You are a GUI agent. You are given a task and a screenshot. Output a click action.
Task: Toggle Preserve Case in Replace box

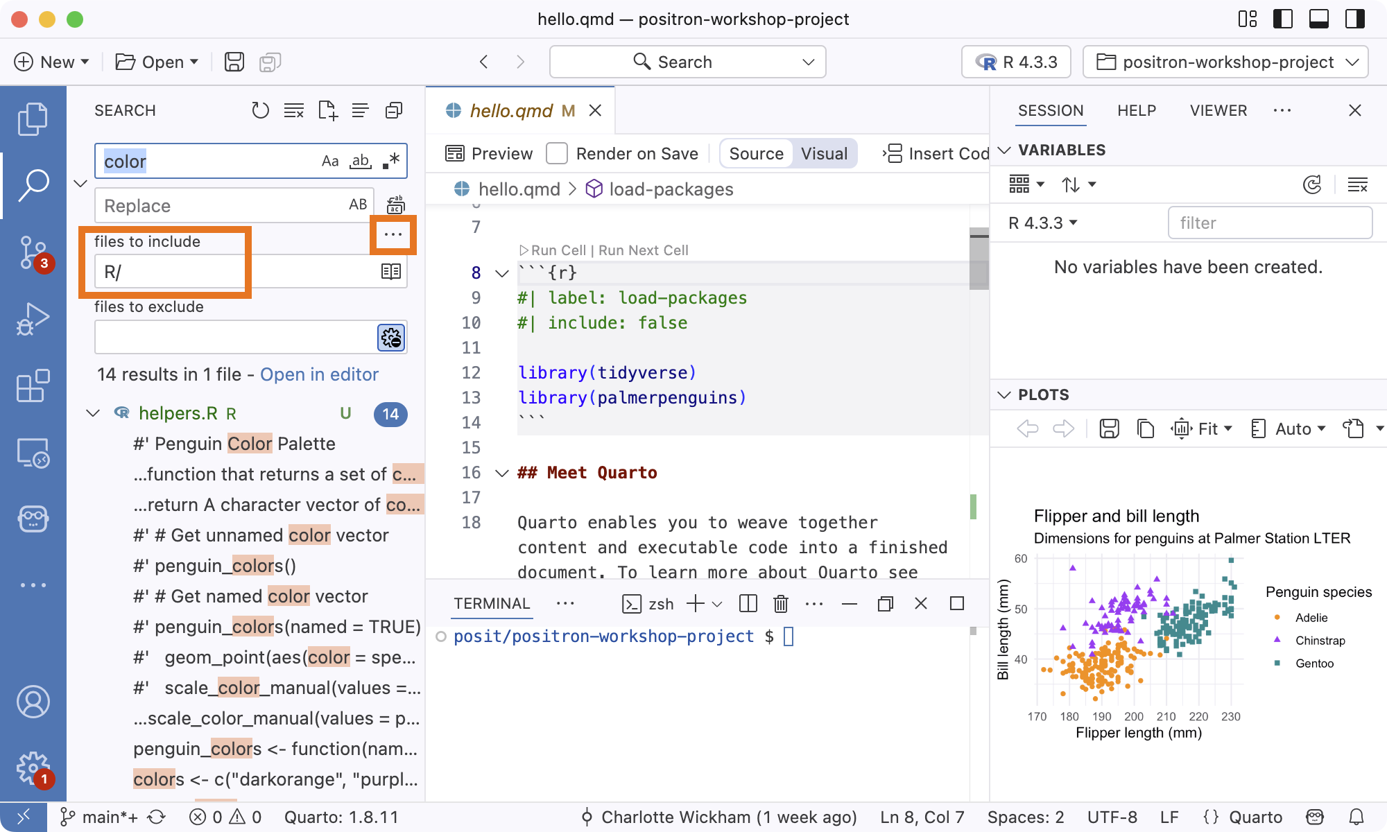click(358, 205)
